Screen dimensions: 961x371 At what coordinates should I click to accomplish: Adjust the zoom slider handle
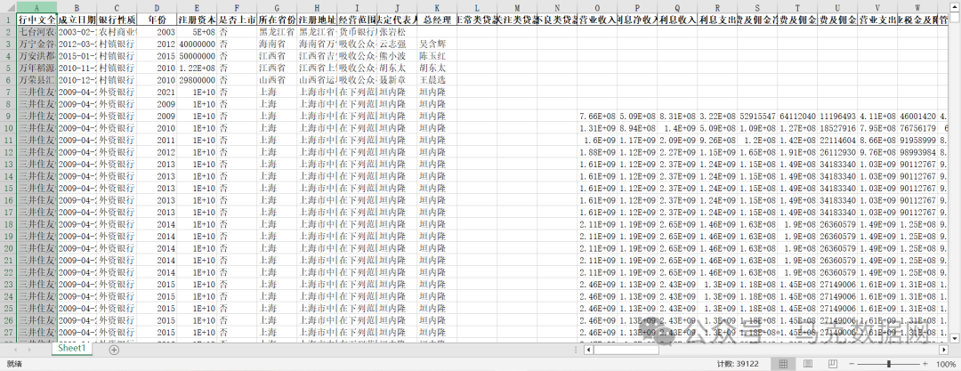pyautogui.click(x=889, y=364)
